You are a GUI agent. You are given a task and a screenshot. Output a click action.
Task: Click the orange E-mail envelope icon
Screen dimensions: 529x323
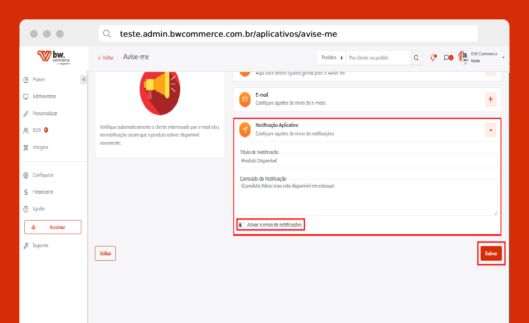point(245,99)
